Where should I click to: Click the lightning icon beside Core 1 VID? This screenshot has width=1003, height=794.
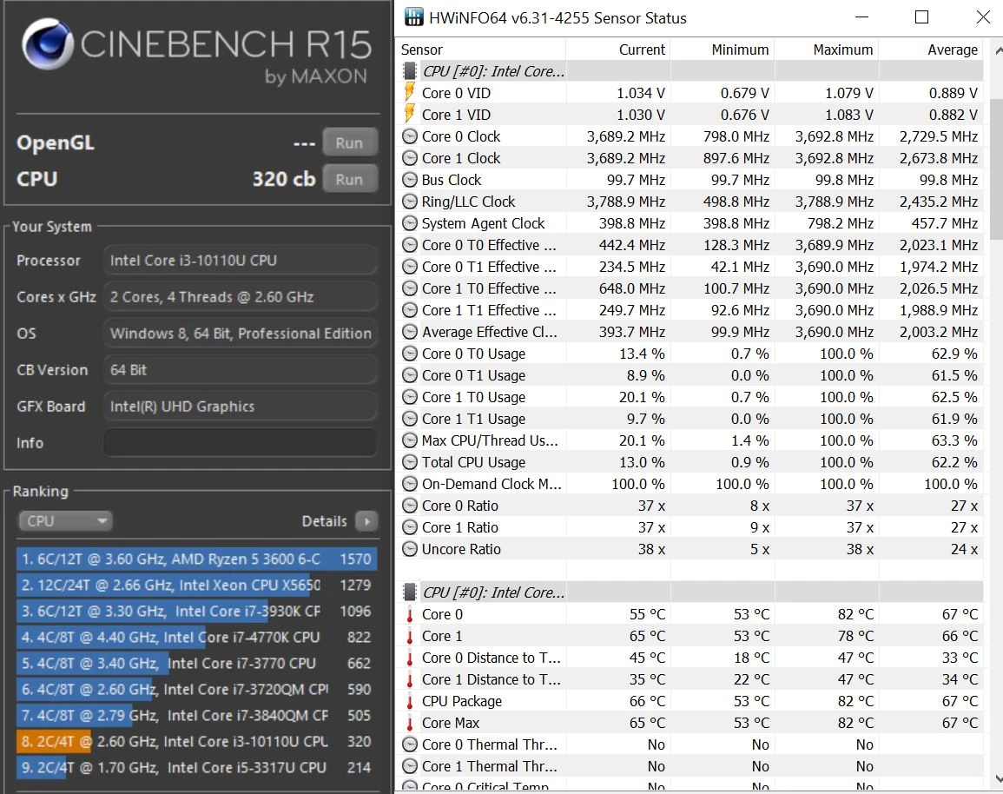click(409, 115)
